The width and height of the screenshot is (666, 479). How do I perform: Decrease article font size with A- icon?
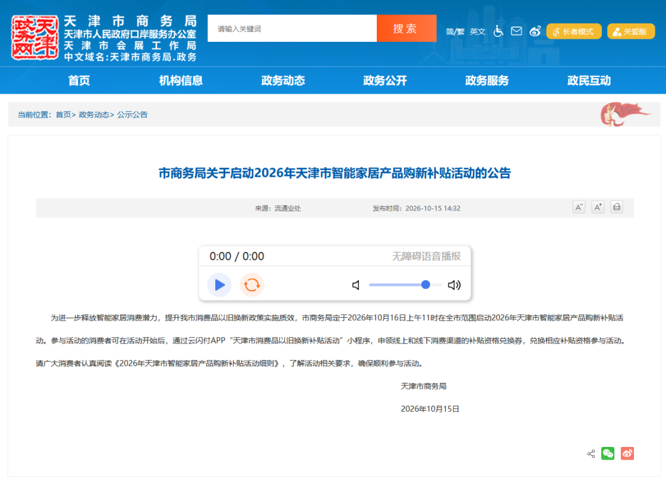tap(578, 207)
